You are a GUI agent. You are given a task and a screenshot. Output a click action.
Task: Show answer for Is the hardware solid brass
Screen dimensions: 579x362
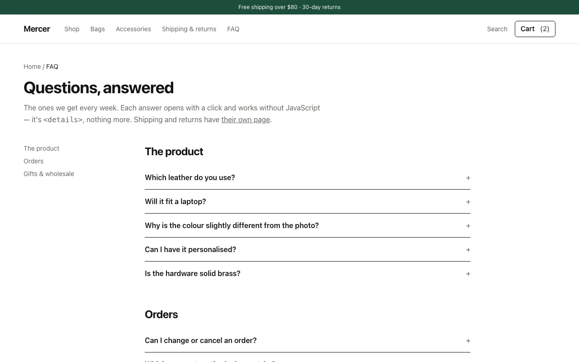pyautogui.click(x=308, y=273)
